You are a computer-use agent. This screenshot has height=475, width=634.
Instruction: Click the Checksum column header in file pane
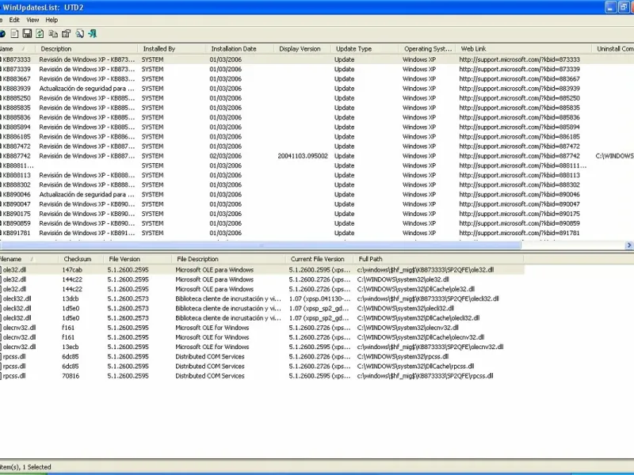[82, 259]
